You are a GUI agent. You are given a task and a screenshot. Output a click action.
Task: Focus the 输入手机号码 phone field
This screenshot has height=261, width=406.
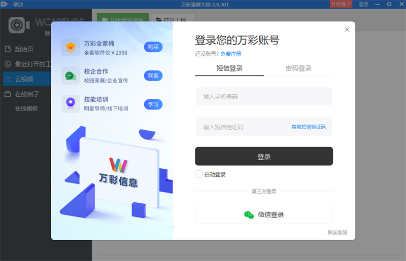264,96
